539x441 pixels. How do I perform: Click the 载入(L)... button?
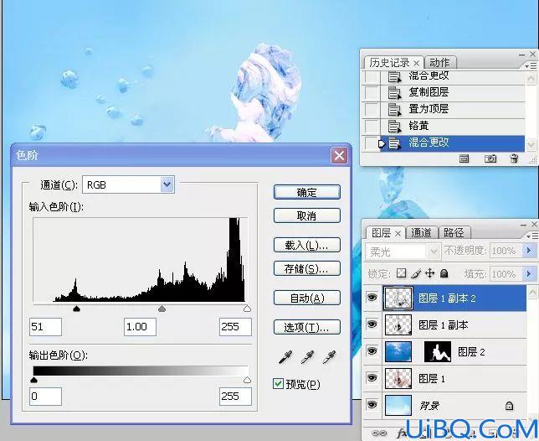coord(307,245)
